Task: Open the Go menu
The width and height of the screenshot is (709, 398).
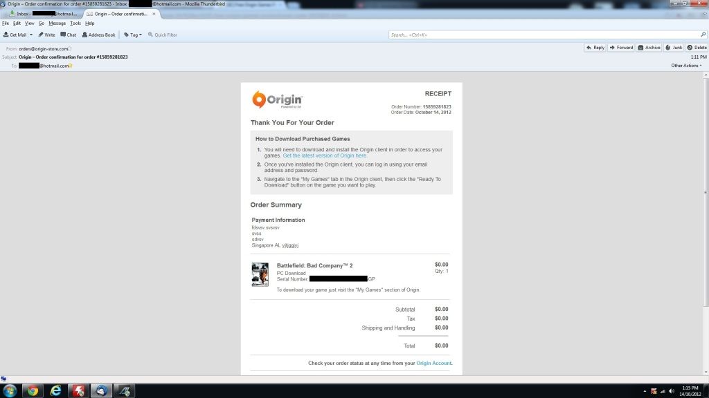Action: 41,23
